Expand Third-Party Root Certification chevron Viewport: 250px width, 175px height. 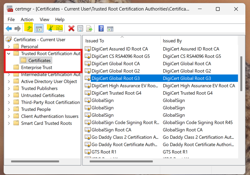(x=9, y=102)
